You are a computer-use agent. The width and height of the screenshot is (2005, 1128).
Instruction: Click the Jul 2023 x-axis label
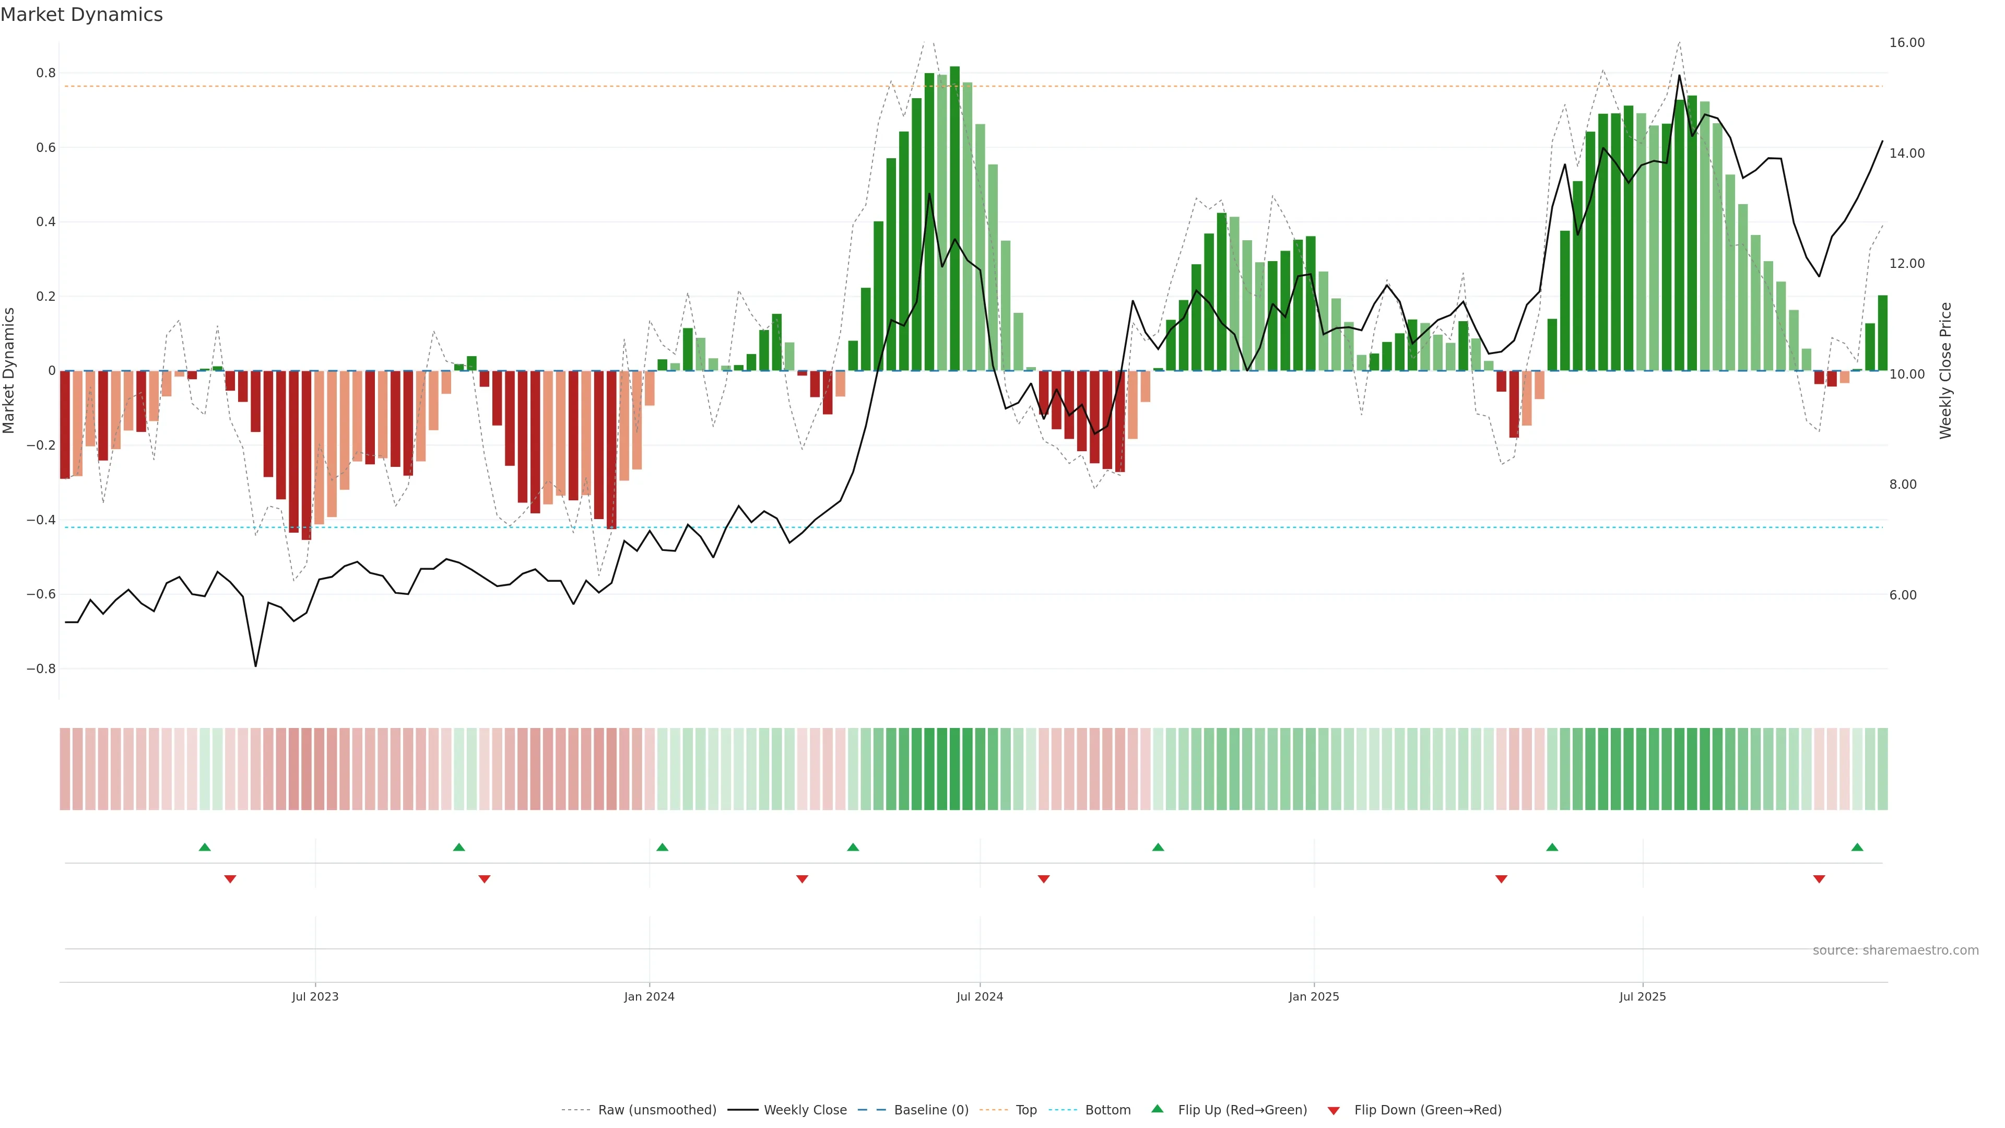(315, 996)
